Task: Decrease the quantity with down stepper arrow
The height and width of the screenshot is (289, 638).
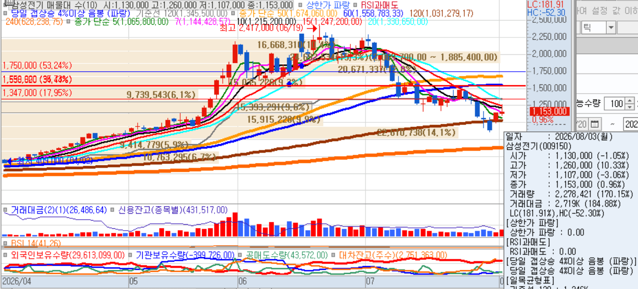Action: 631,107
